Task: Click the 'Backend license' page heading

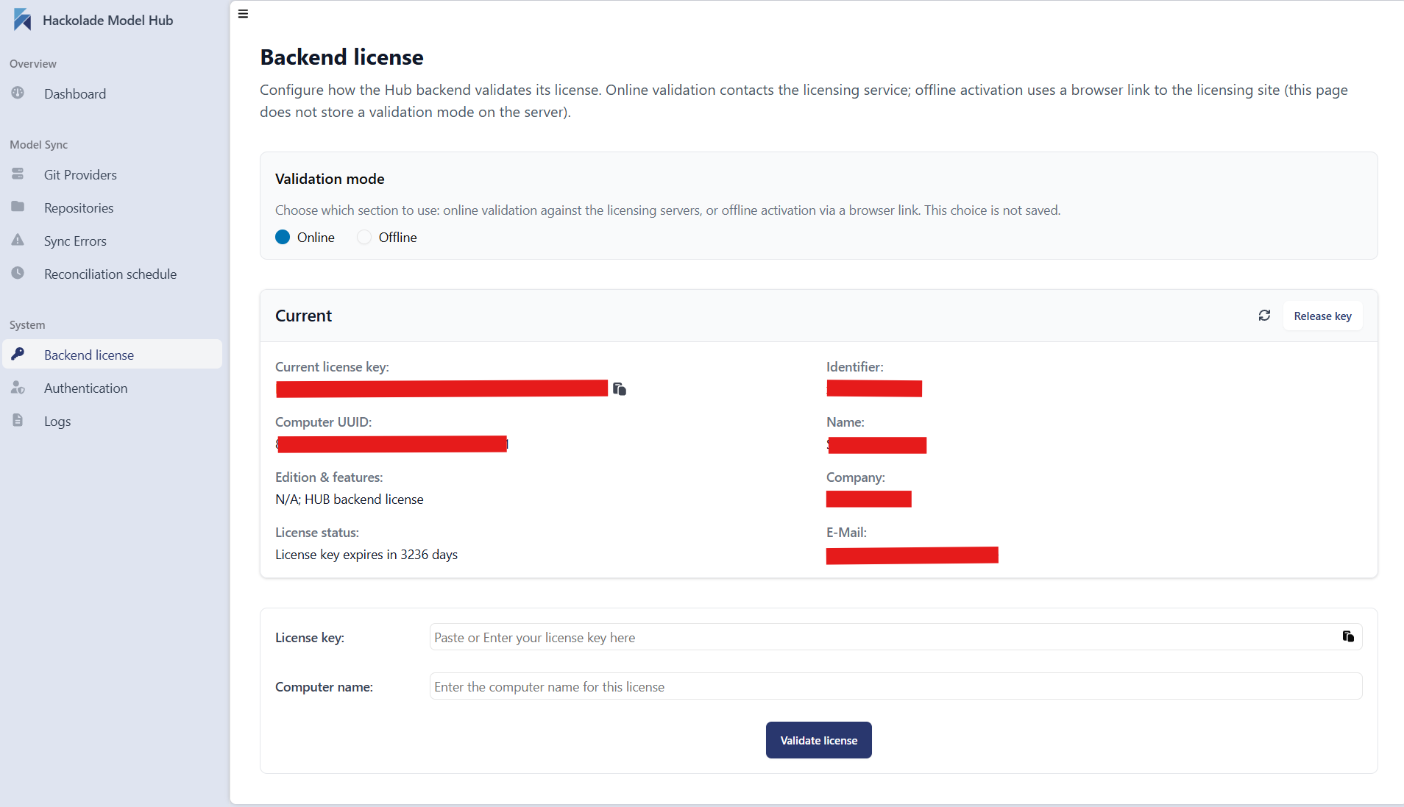Action: 341,57
